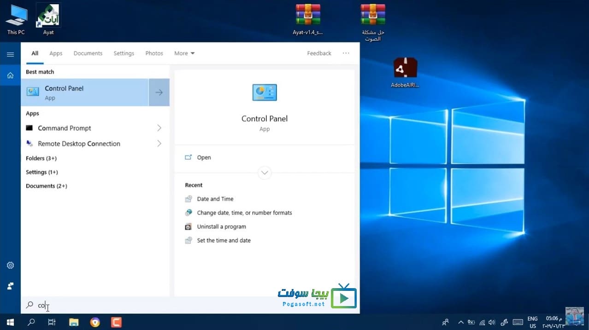Click the taskbar search magnifier icon
This screenshot has height=330, width=589.
[31, 322]
